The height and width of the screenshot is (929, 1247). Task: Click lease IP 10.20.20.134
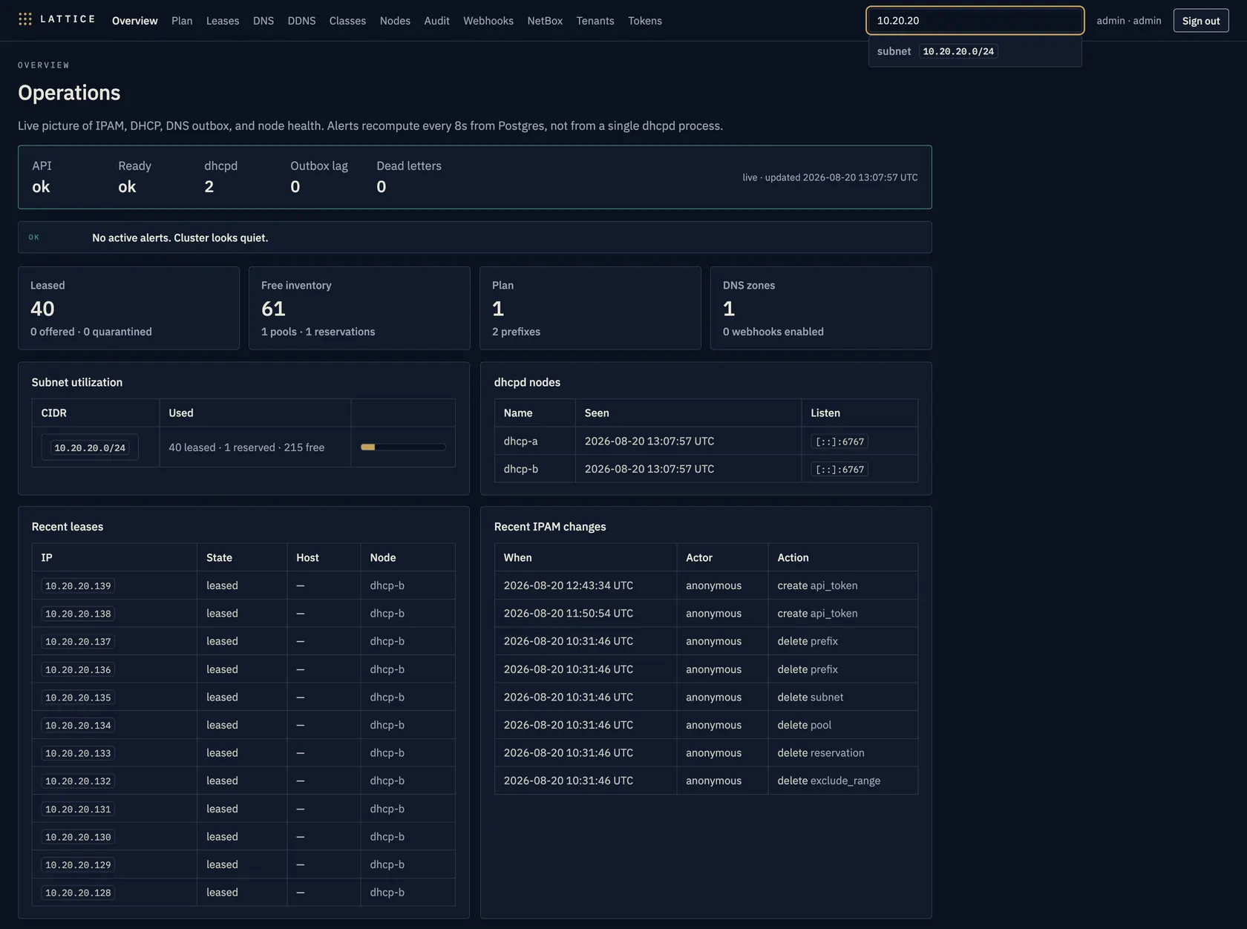[x=78, y=726]
